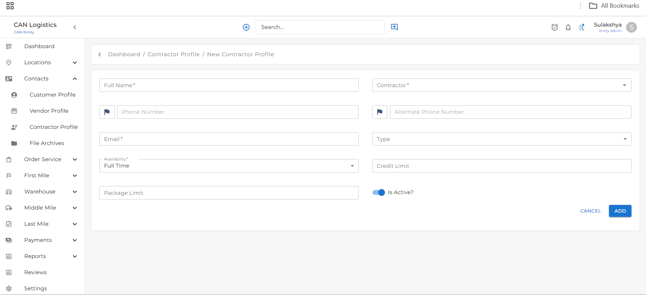Open the Availability dropdown showing Full Time
Screen dimensions: 646x295
point(229,166)
